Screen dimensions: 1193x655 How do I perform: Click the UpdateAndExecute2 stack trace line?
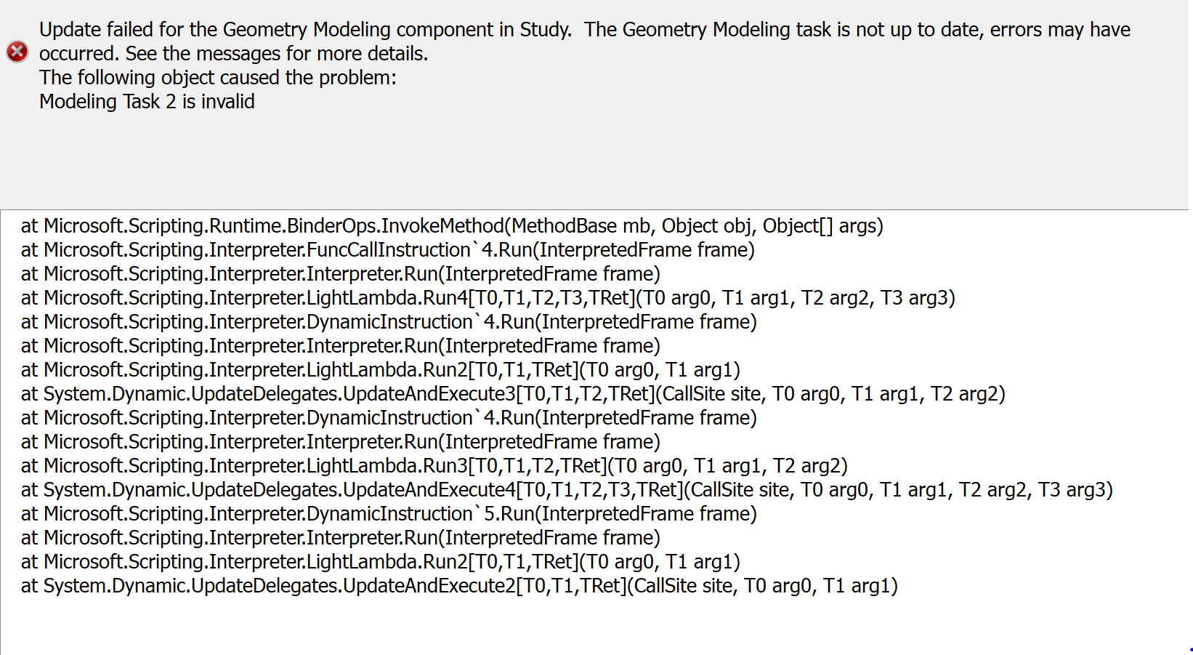(459, 586)
